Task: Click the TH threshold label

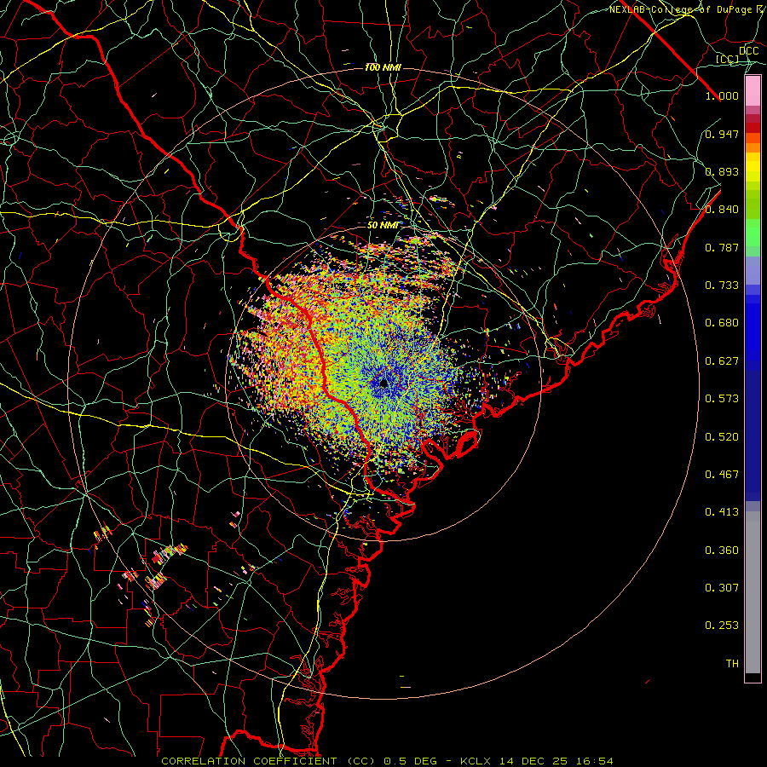Action: pyautogui.click(x=732, y=664)
